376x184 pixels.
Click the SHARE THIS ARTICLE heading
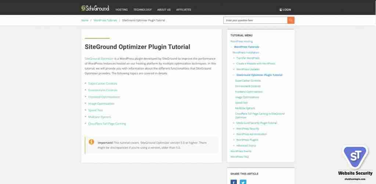(244, 174)
